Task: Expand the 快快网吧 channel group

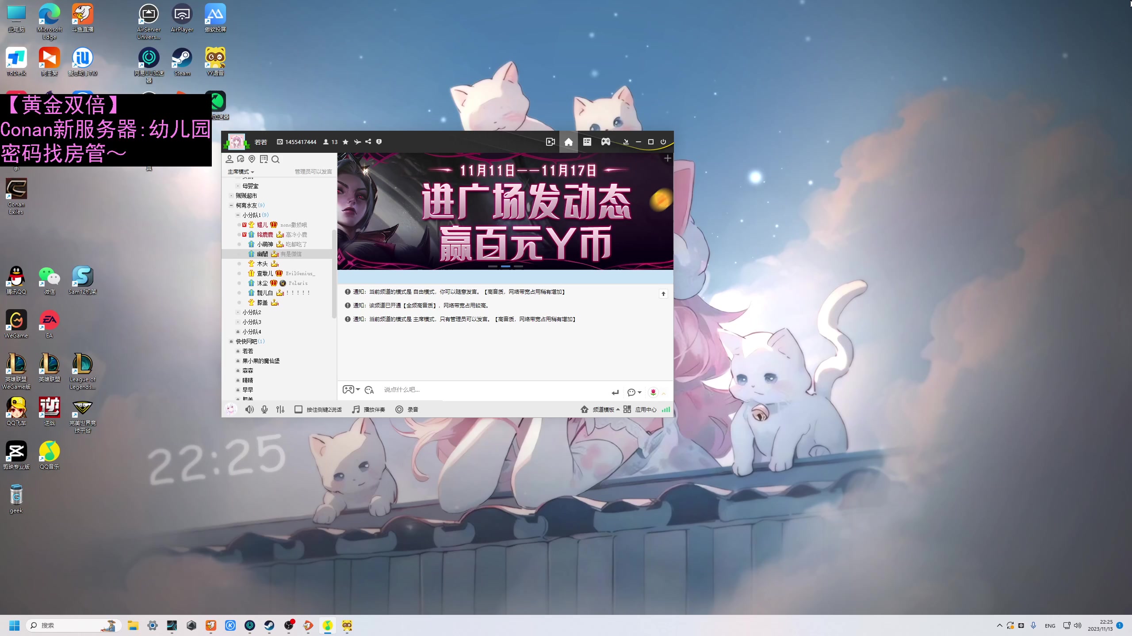Action: pyautogui.click(x=231, y=341)
